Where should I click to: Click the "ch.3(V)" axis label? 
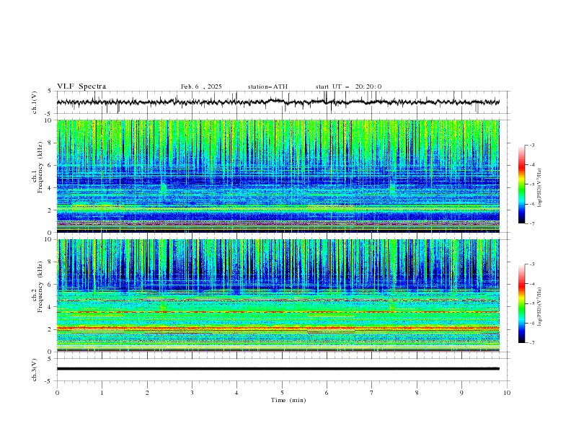(x=35, y=370)
